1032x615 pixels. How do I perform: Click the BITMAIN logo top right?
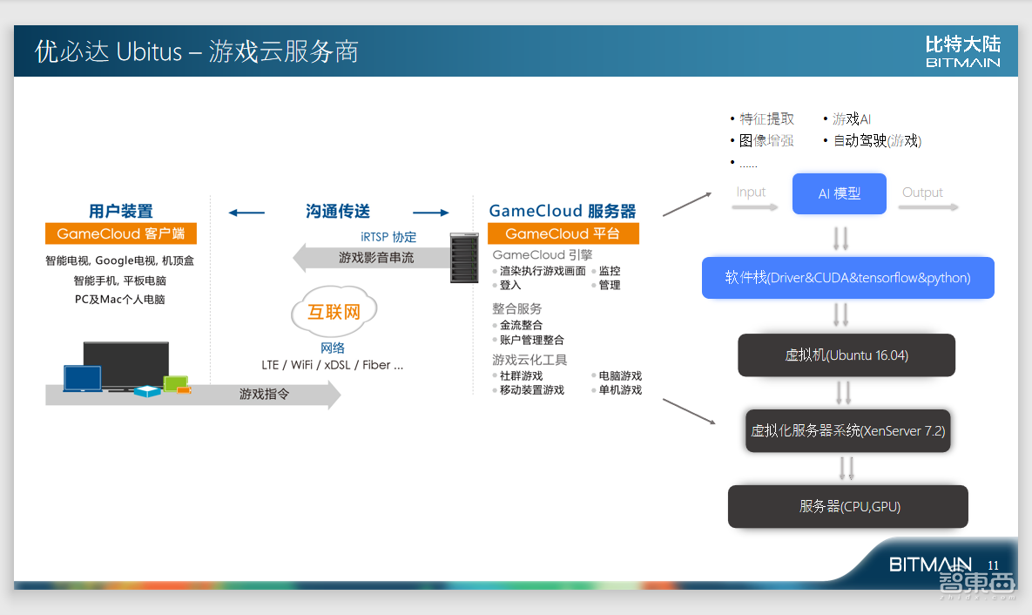click(x=963, y=51)
